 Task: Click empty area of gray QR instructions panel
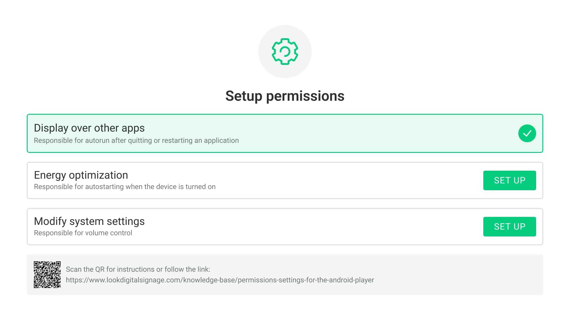460,275
